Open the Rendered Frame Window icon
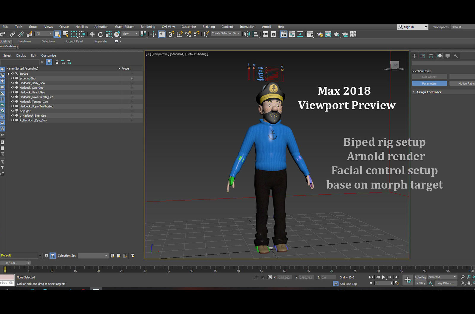This screenshot has width=475, height=314. [328, 34]
